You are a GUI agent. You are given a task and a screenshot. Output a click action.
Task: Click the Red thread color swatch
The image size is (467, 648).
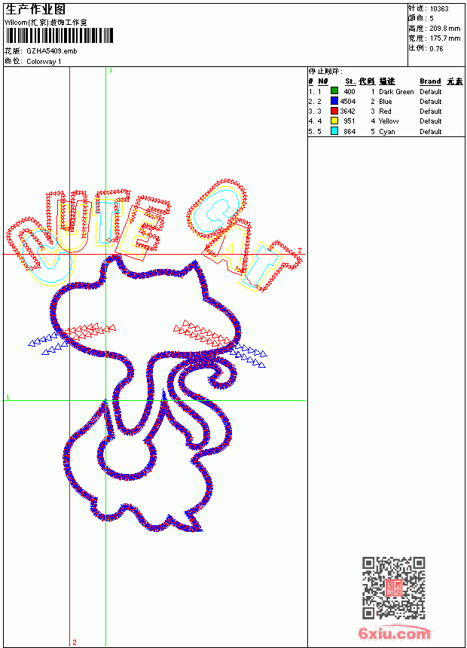click(334, 111)
